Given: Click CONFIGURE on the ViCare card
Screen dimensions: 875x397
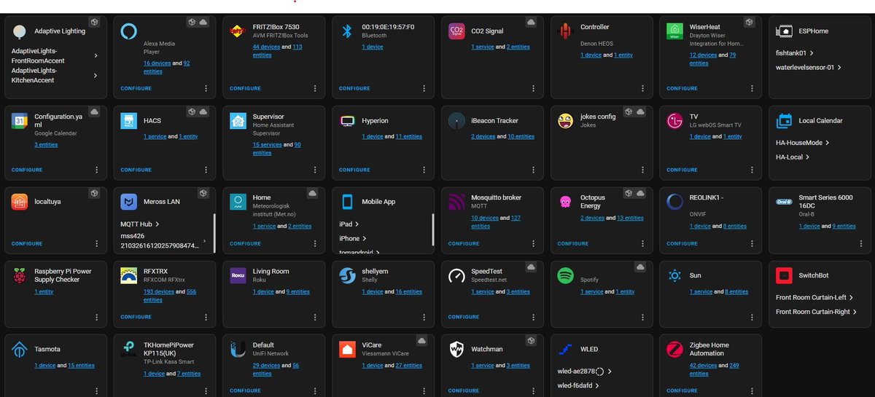Looking at the screenshot, I should click(354, 390).
